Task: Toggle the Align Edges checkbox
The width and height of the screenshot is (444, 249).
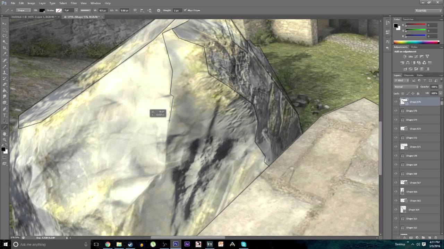Action: (x=186, y=10)
